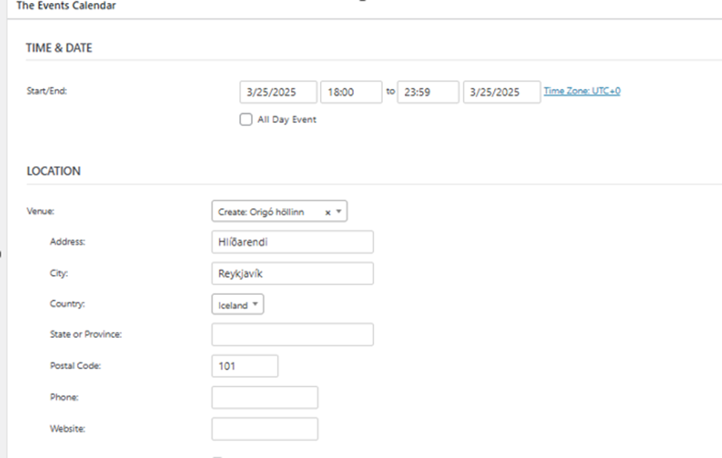Focus the empty Phone field
The image size is (722, 458).
[x=264, y=397]
